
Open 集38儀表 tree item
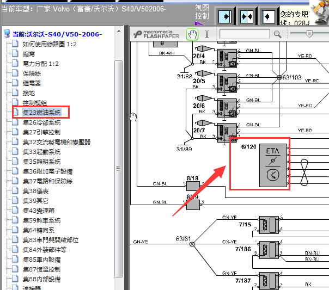coord(35,191)
